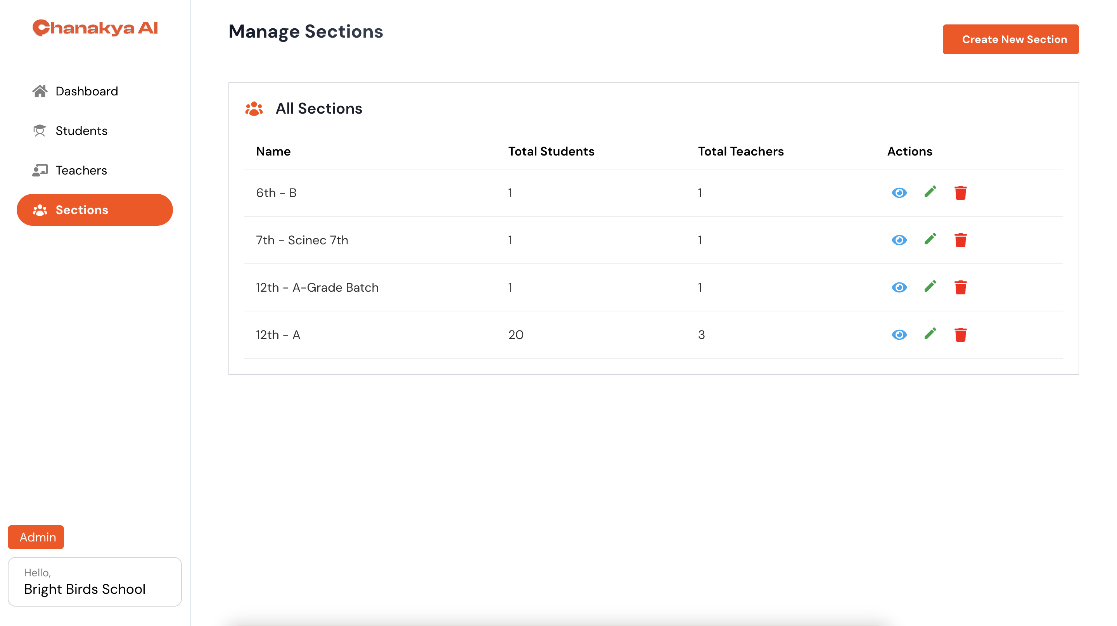Image resolution: width=1117 pixels, height=626 pixels.
Task: Delete the 7th - Scinec 7th section
Action: (x=960, y=240)
